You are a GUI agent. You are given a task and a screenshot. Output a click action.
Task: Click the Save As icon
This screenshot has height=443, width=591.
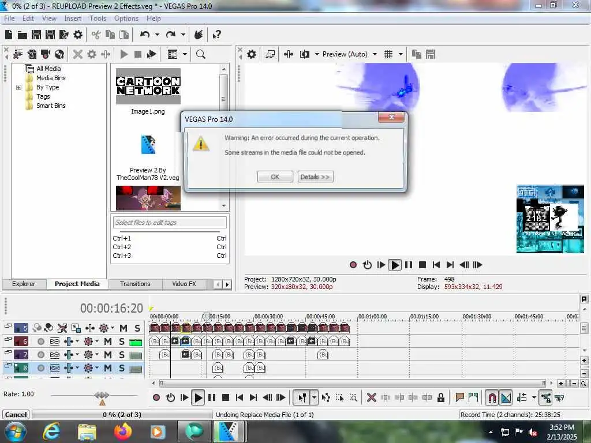click(50, 35)
